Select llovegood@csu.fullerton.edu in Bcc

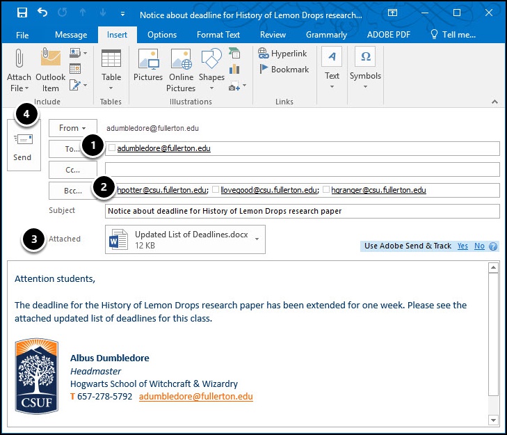[268, 190]
